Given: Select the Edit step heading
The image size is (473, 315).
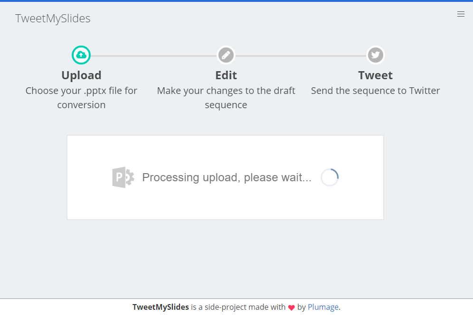Looking at the screenshot, I should pos(226,75).
